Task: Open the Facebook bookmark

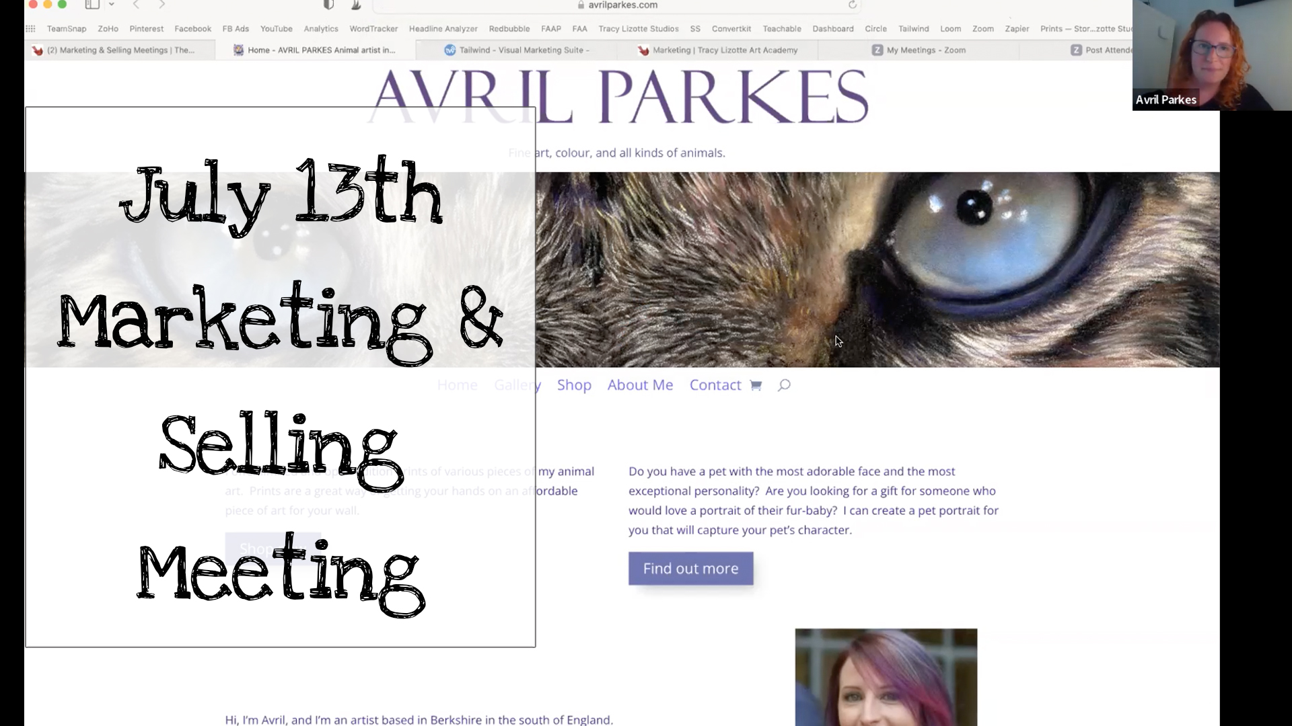Action: pyautogui.click(x=192, y=29)
